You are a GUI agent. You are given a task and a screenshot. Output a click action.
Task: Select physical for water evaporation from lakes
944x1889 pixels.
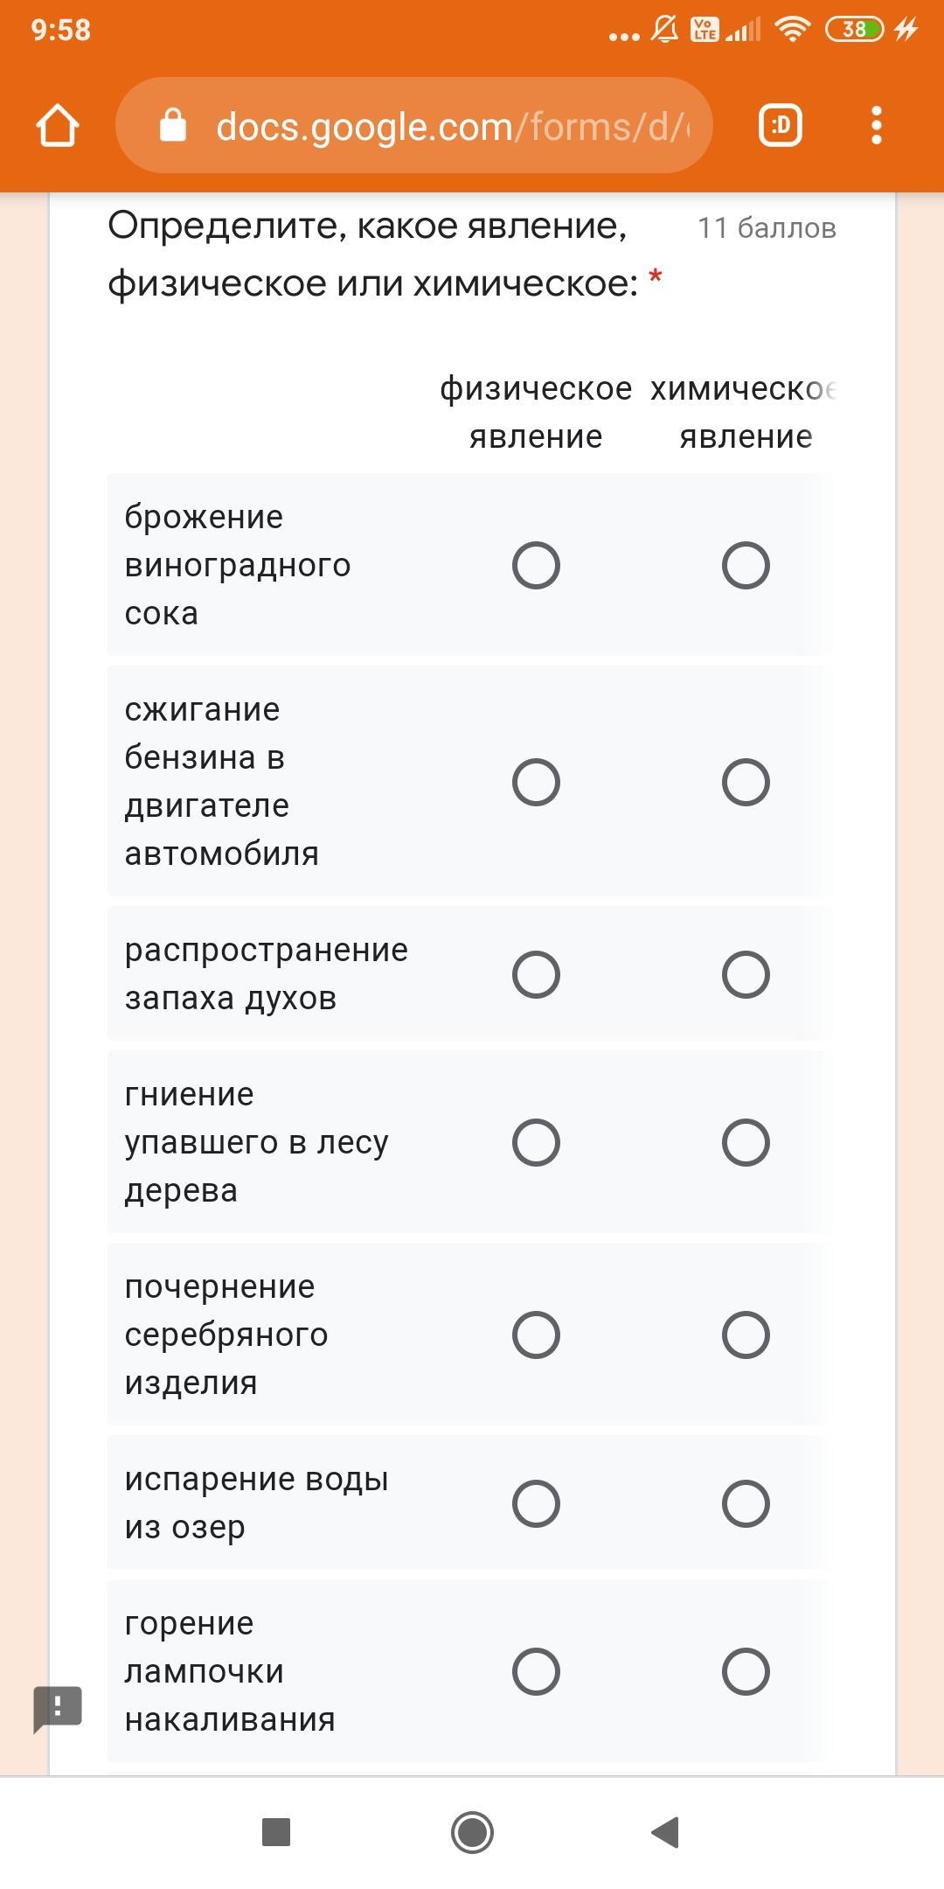536,1503
